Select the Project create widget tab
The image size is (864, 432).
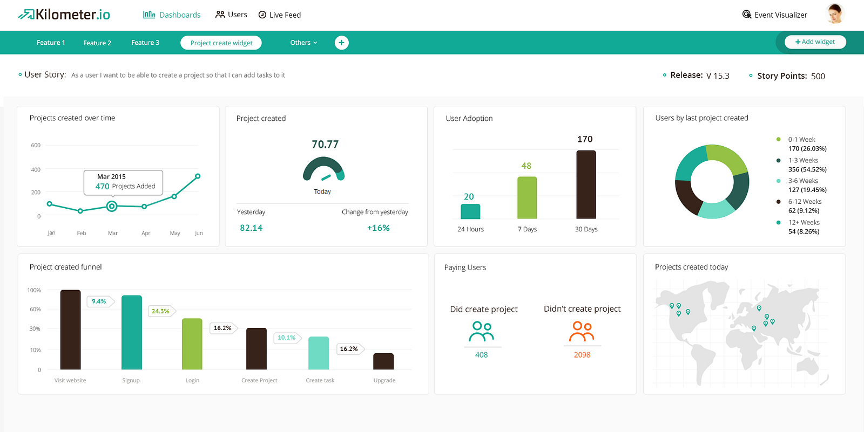(221, 43)
